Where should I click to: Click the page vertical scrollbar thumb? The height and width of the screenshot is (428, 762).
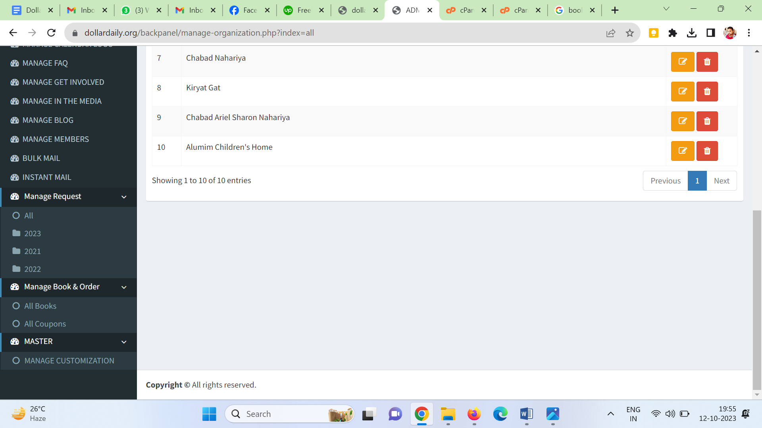pos(757,300)
